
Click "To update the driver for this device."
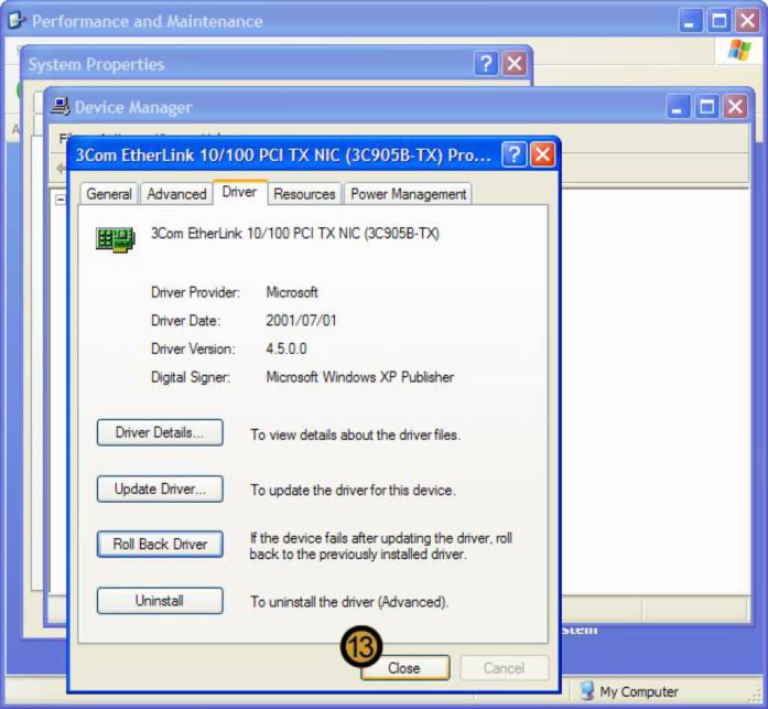[353, 490]
